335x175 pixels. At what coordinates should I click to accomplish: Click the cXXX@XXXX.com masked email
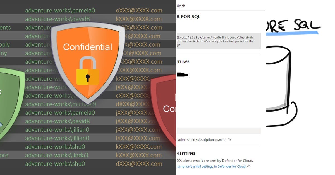click(134, 96)
